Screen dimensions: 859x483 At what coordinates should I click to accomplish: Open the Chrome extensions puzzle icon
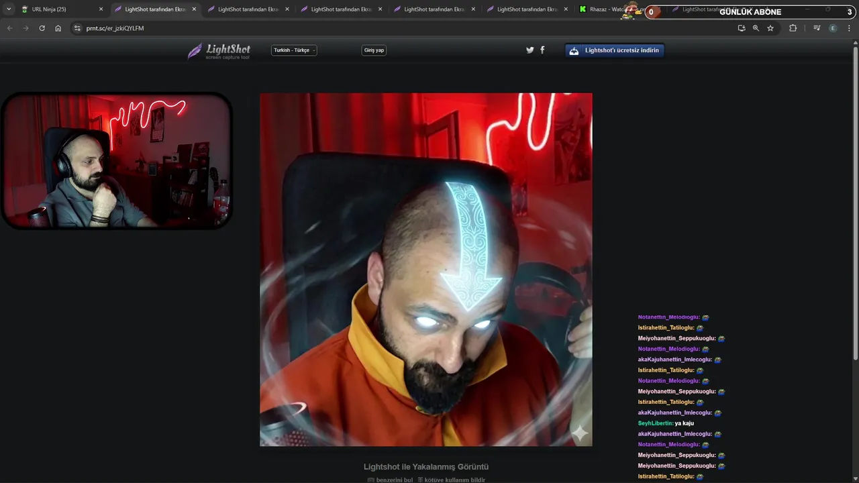[x=793, y=28]
